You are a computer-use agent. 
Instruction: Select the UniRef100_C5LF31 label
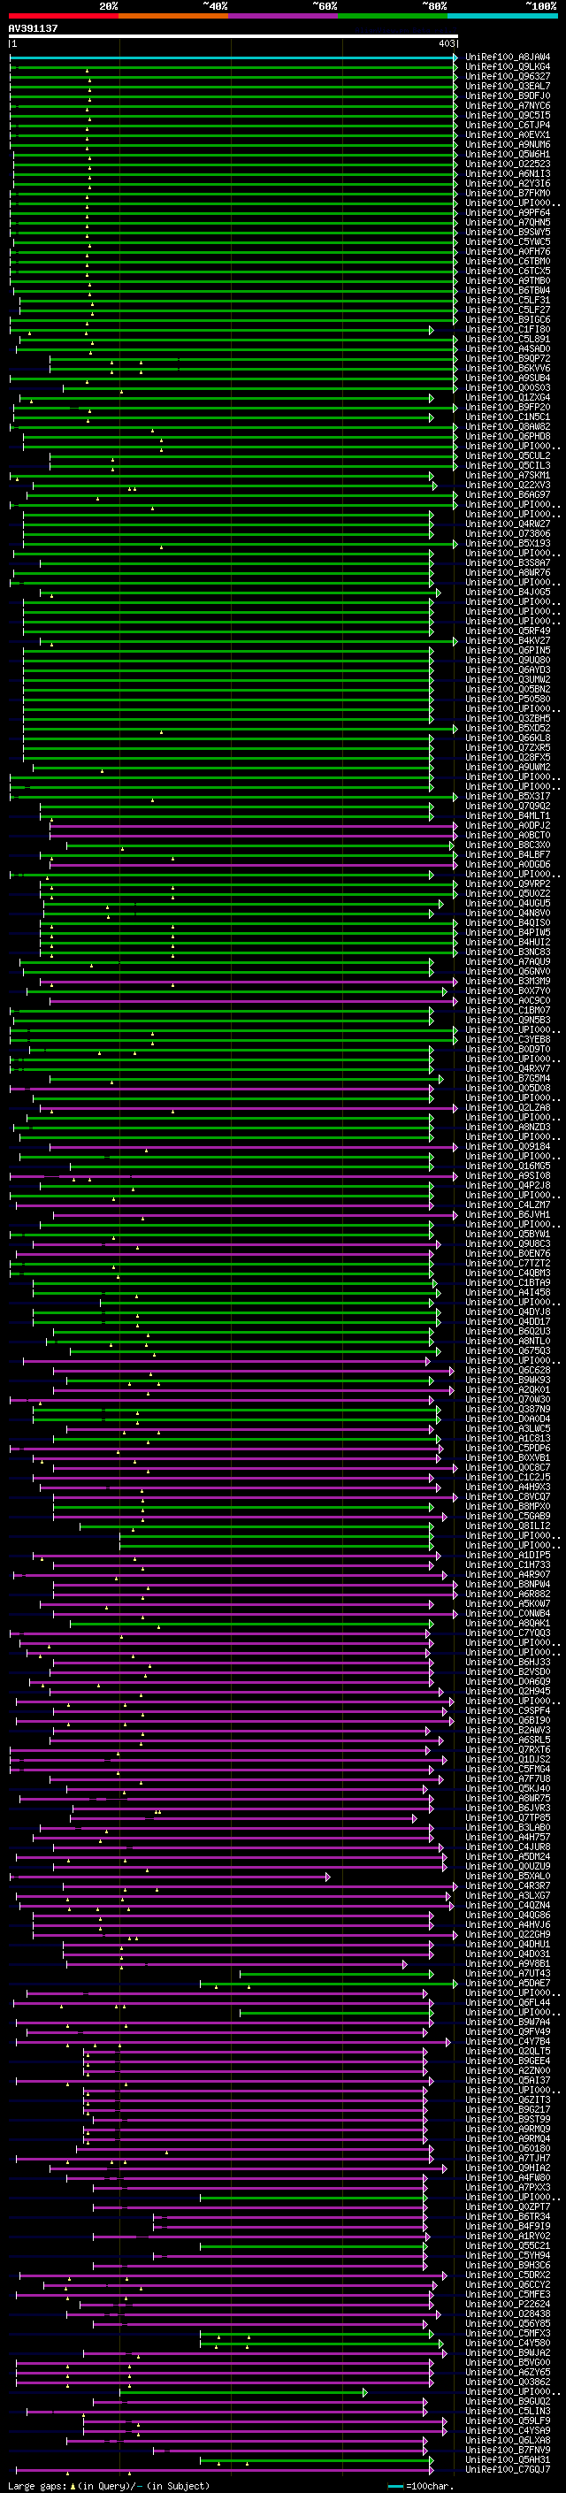click(x=508, y=300)
